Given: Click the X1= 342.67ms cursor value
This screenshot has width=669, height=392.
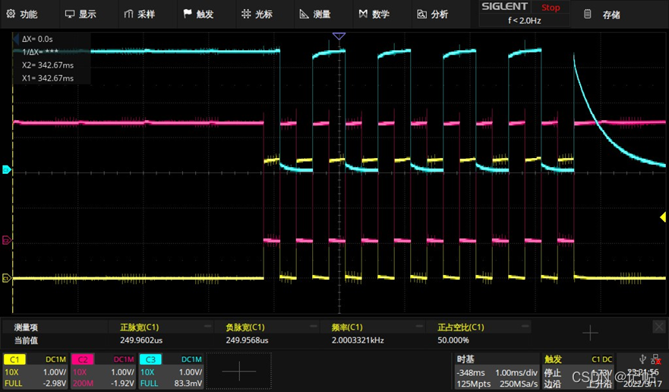Looking at the screenshot, I should [x=48, y=78].
